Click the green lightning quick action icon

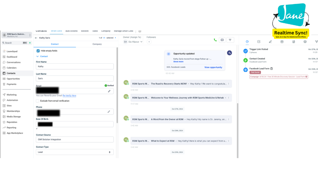(30, 43)
